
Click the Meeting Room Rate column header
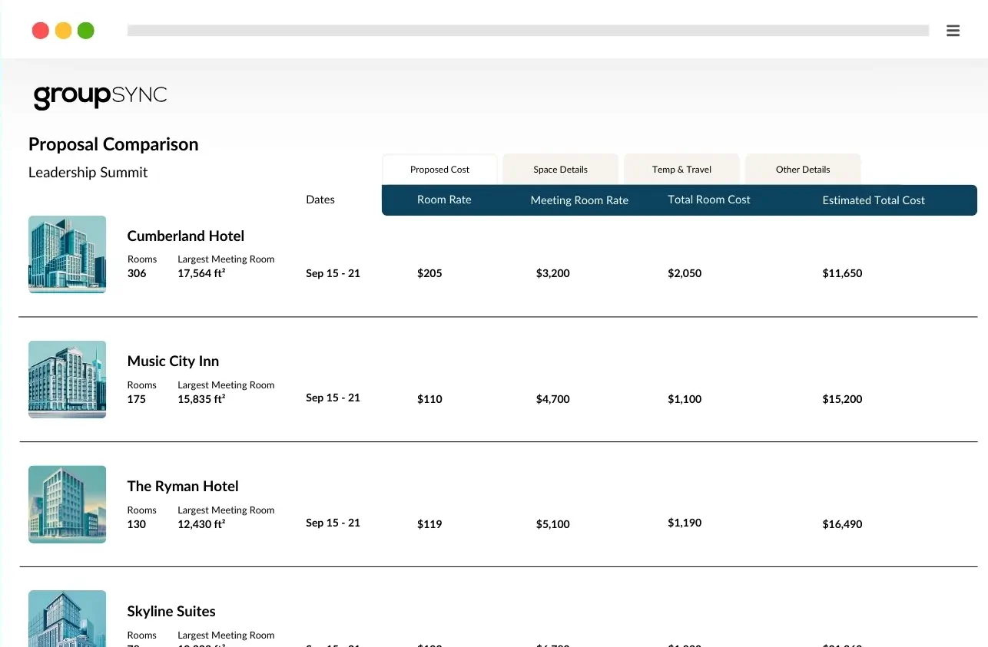579,200
